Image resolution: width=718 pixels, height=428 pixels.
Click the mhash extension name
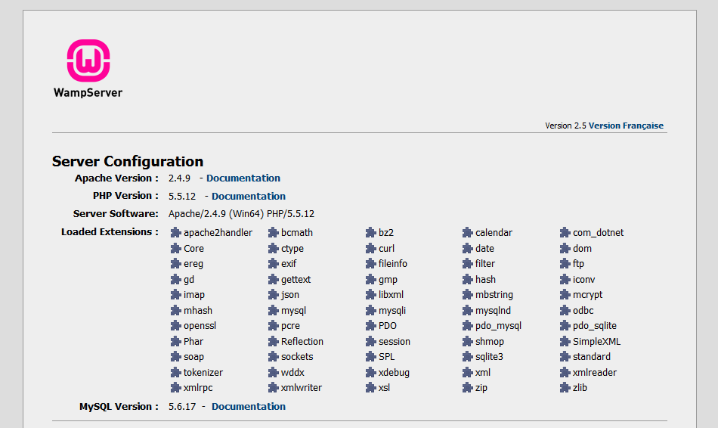(x=198, y=311)
